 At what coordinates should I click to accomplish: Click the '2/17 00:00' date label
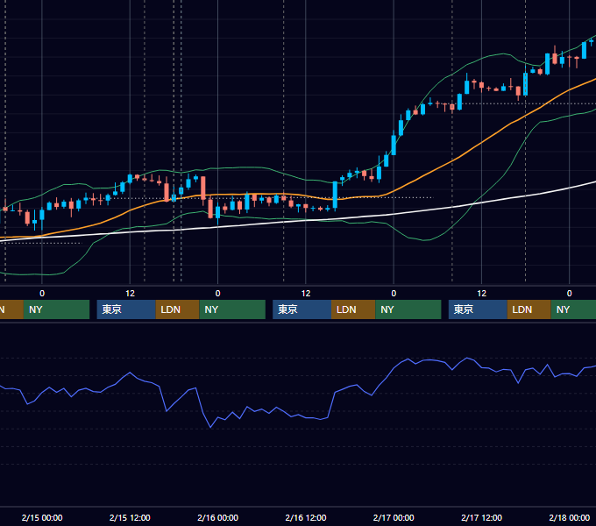click(x=394, y=517)
